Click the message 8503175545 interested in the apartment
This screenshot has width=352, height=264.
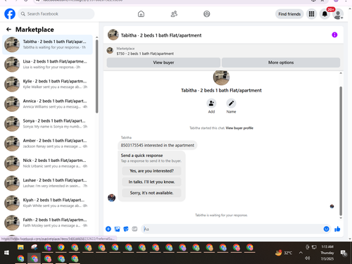click(158, 145)
